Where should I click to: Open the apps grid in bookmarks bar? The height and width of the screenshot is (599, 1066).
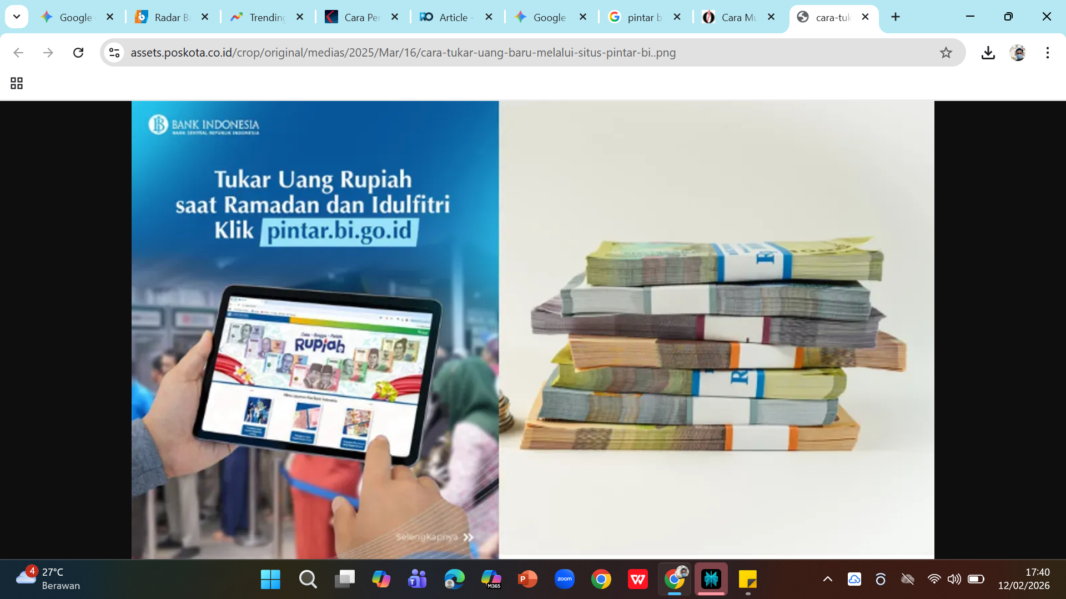[x=17, y=83]
